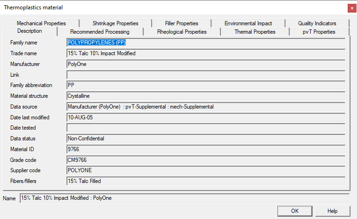The width and height of the screenshot is (357, 219).
Task: Go to the Environmental Impact tab
Action: click(x=248, y=23)
